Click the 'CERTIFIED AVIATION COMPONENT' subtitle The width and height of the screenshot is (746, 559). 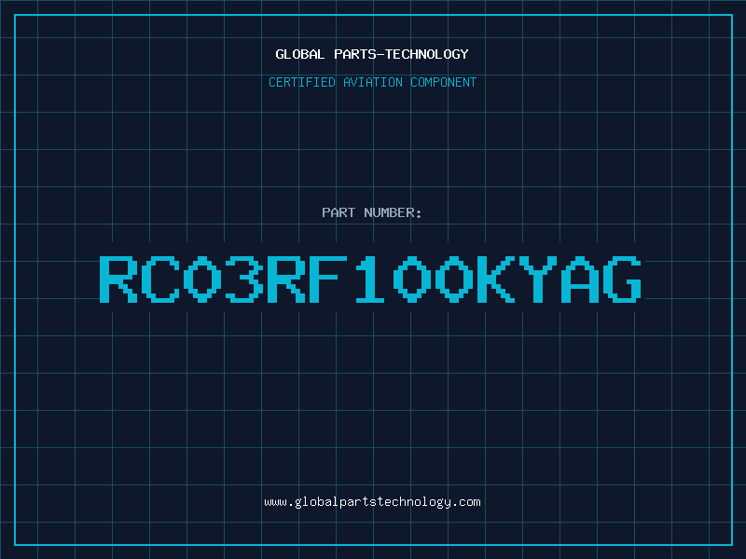[372, 82]
